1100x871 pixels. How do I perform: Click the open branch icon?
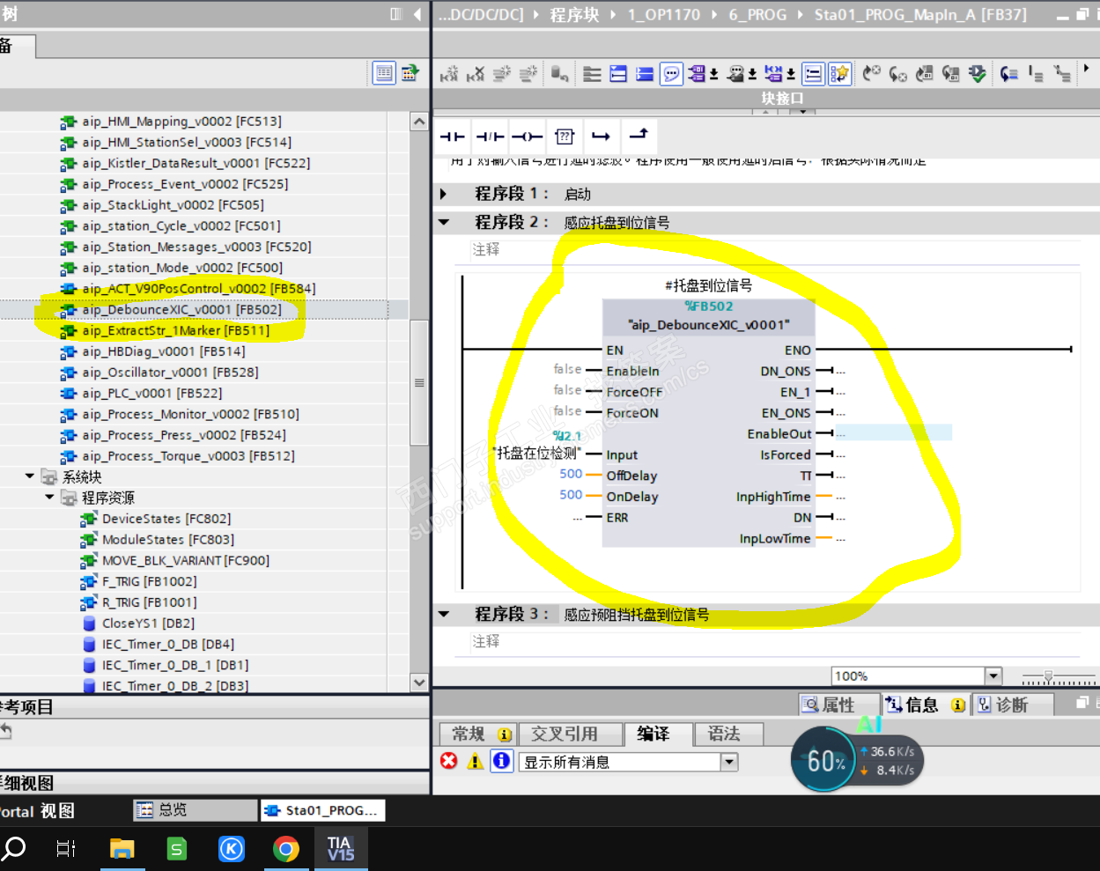click(601, 137)
